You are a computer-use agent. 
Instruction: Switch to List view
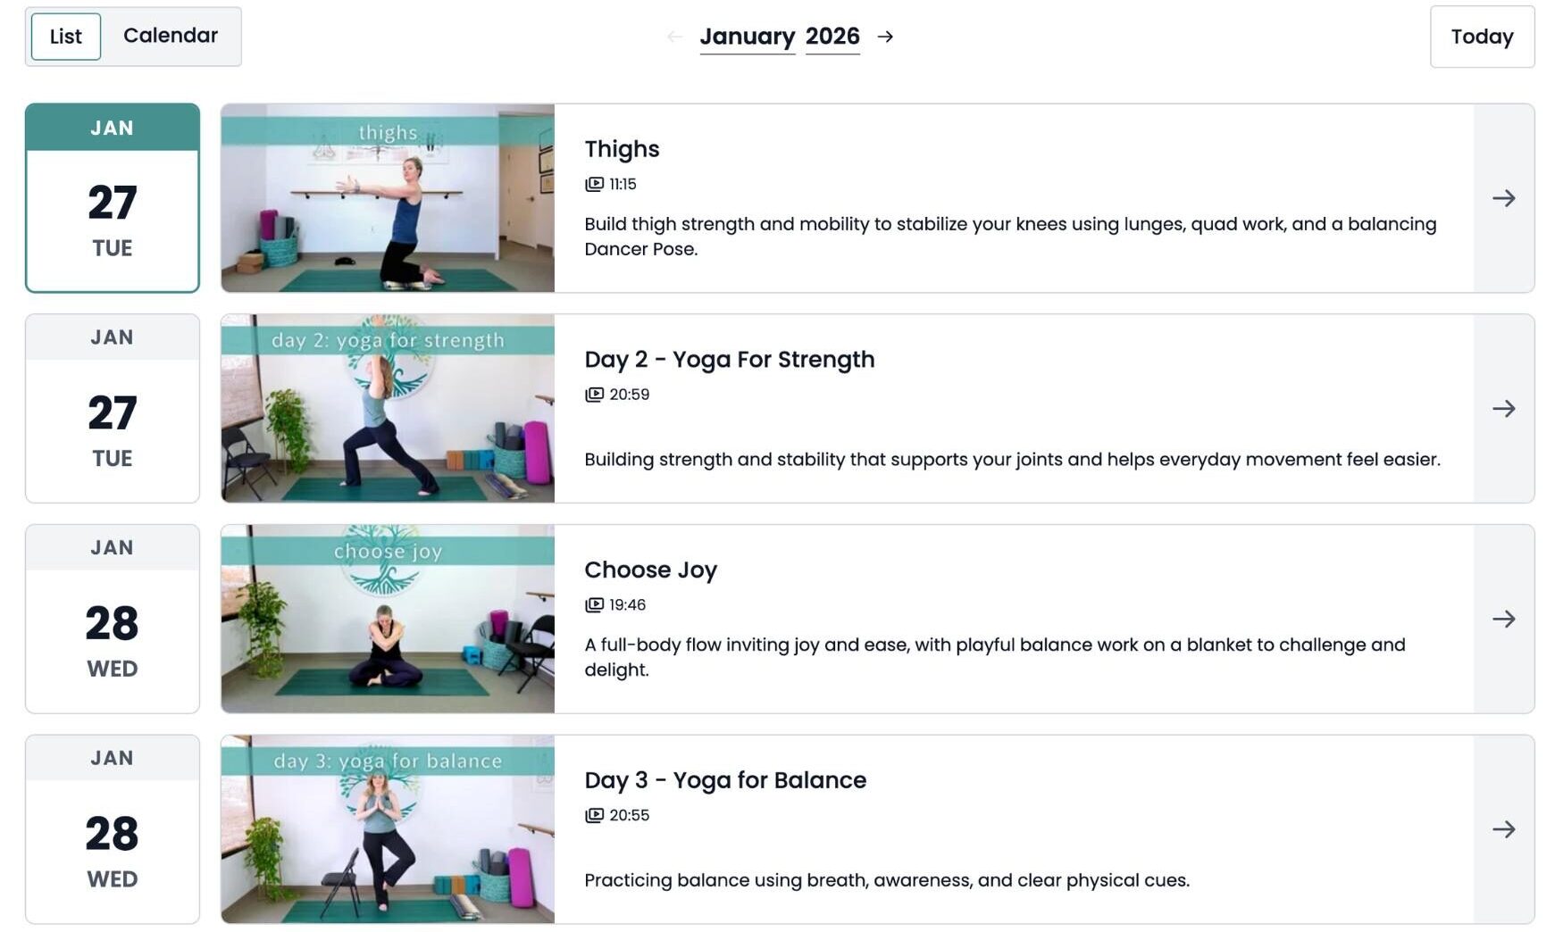point(65,37)
